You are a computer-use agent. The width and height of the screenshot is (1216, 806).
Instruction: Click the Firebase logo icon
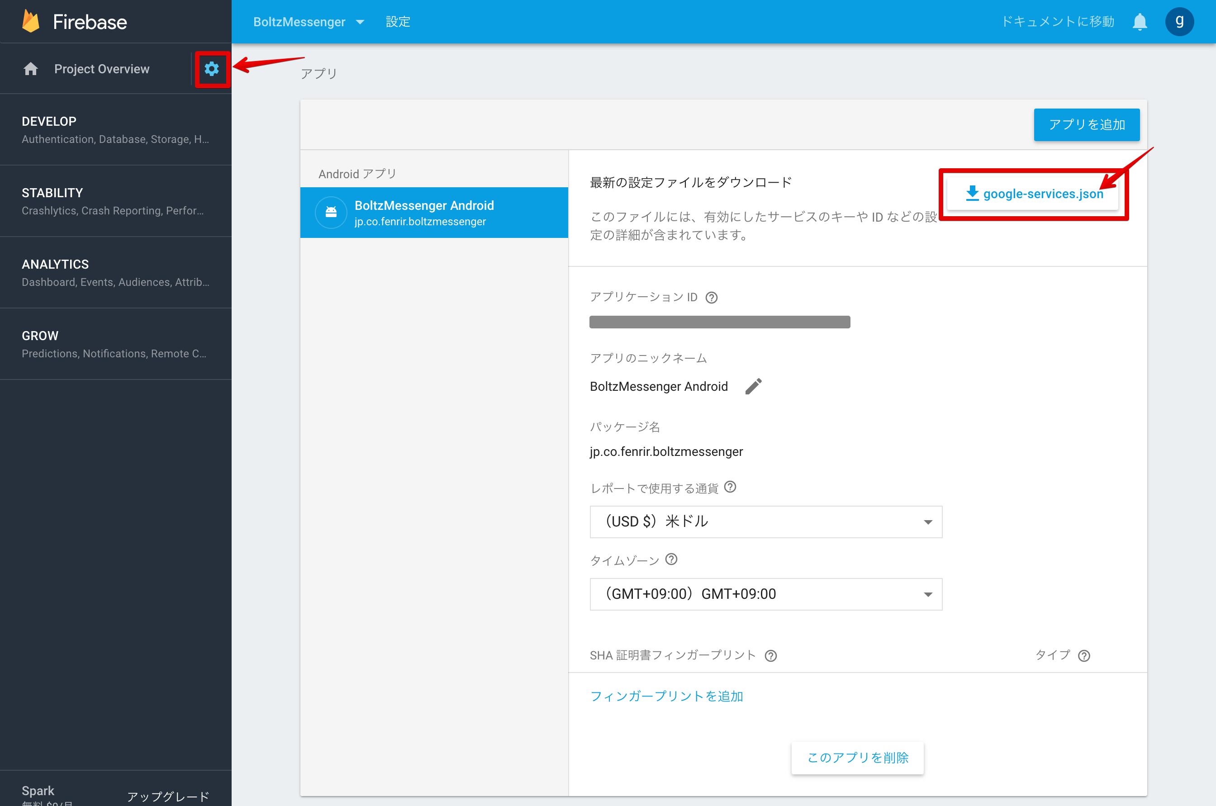[31, 22]
